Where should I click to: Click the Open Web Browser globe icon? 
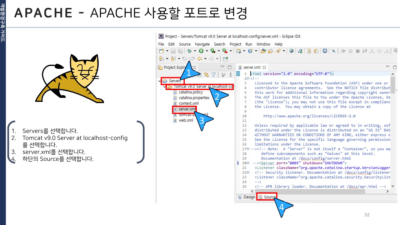click(291, 51)
